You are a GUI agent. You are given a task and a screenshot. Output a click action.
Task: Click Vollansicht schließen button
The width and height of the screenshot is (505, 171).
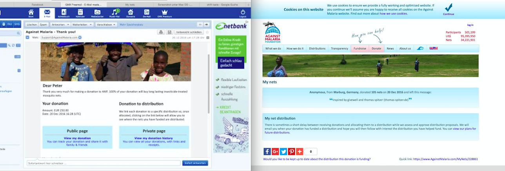(189, 32)
